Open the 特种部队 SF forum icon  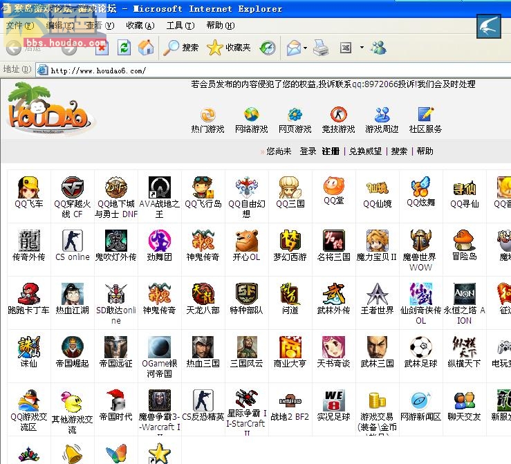click(x=247, y=294)
